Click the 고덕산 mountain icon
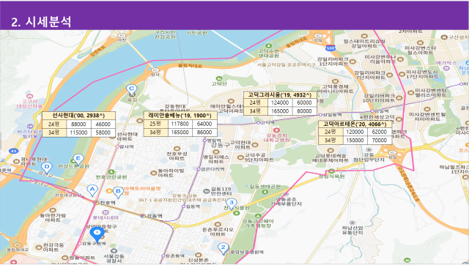This screenshot has height=265, width=469. click(219, 78)
